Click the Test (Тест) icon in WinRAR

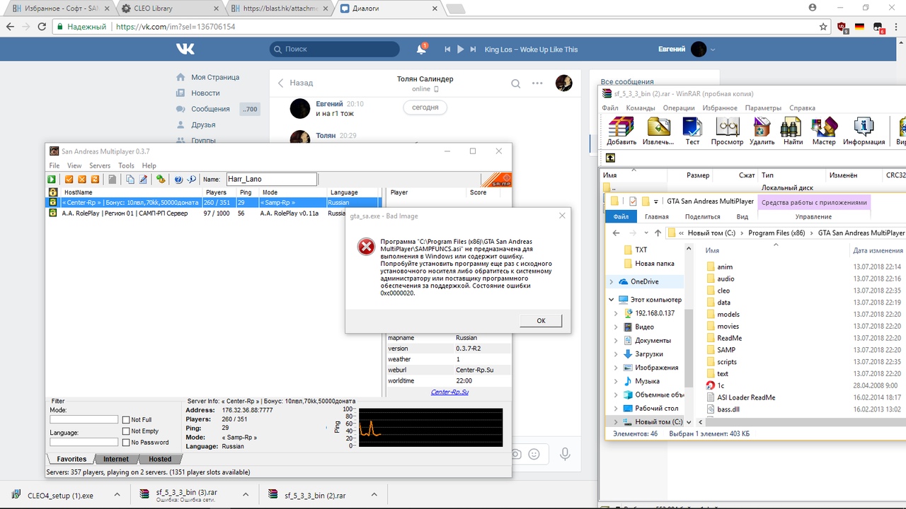pos(692,131)
